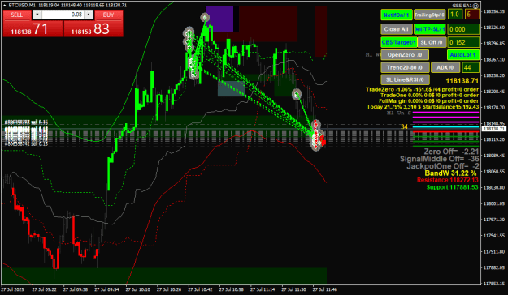Increase lot volume with the up arrow
Viewport: 508px width, 295px height.
click(89, 15)
